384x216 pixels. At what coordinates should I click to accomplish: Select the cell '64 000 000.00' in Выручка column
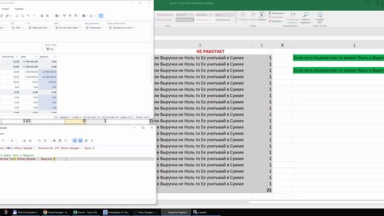(48, 77)
